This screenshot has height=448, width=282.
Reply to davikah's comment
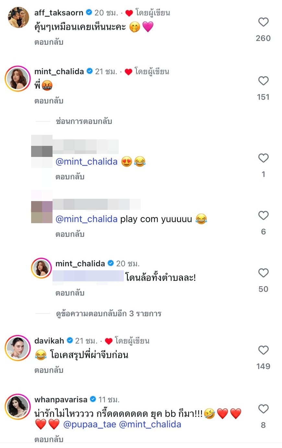(49, 370)
